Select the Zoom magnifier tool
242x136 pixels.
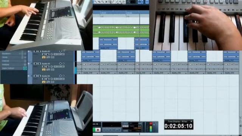click(102, 2)
